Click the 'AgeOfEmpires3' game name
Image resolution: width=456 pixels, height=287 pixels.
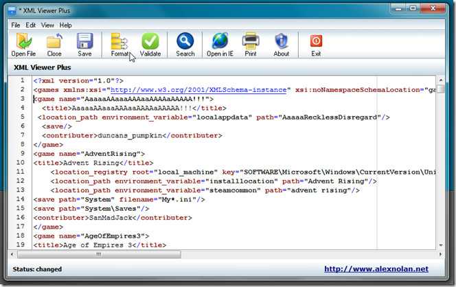pyautogui.click(x=113, y=236)
